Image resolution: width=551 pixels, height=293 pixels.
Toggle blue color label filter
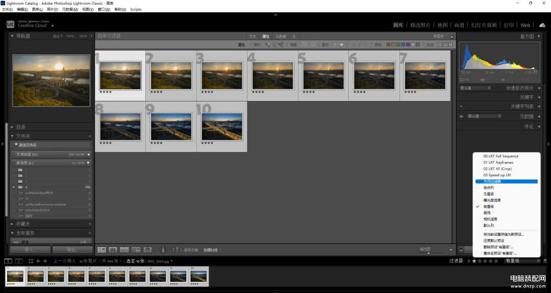pyautogui.click(x=403, y=44)
